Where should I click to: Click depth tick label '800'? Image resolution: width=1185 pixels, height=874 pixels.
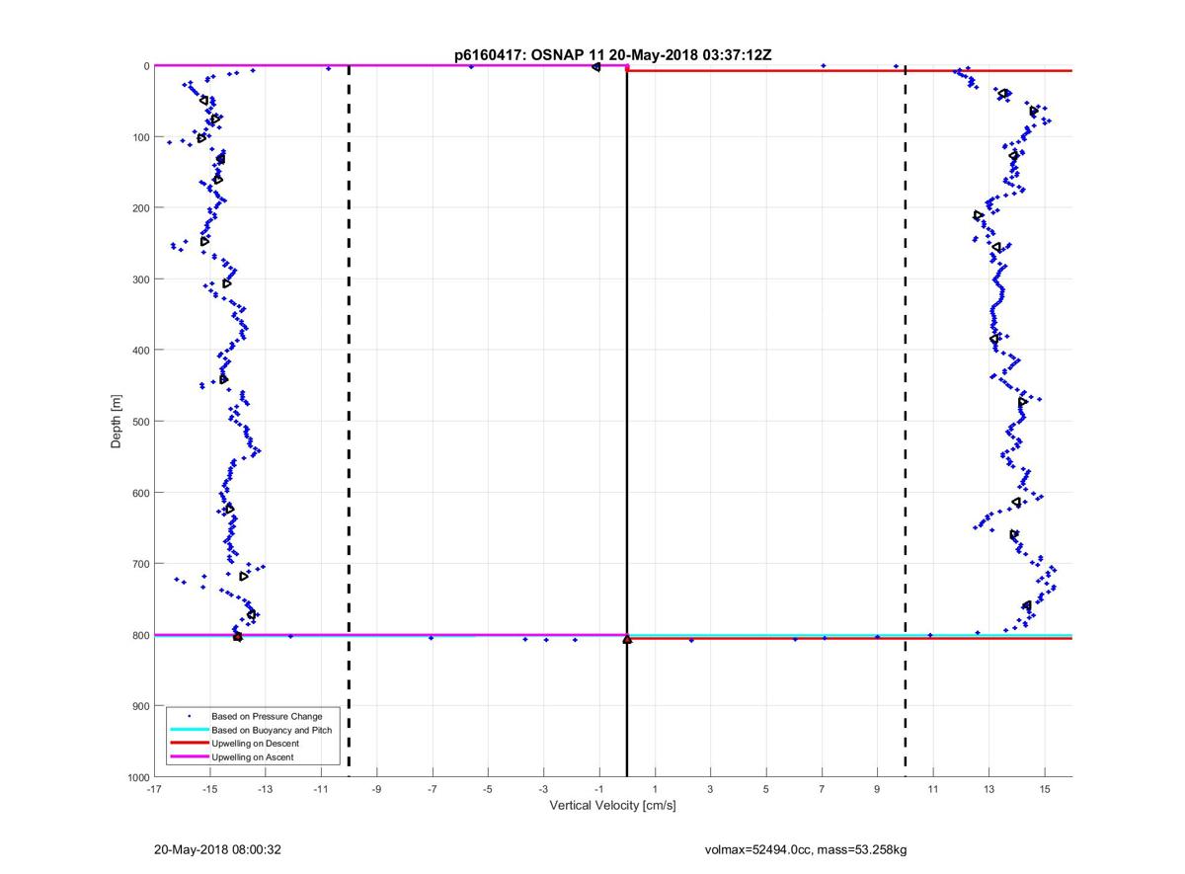pyautogui.click(x=140, y=635)
